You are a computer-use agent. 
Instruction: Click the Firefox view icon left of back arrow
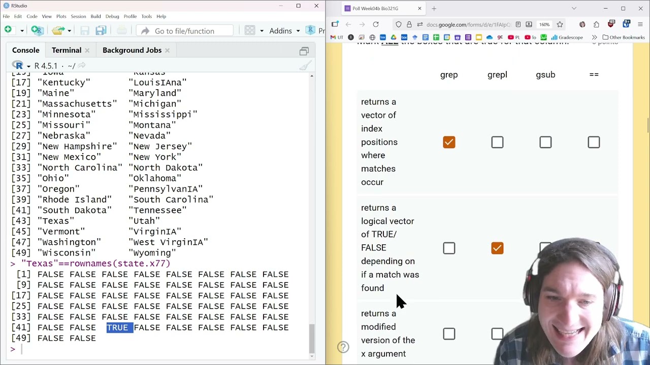335,24
